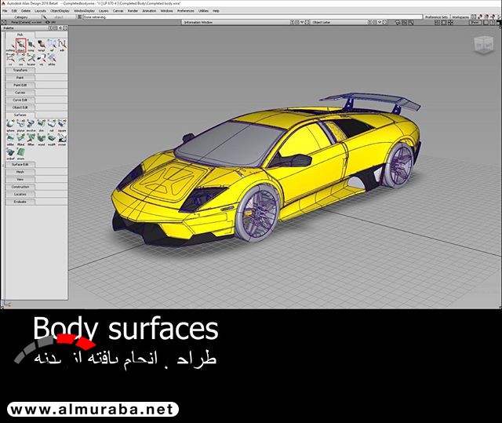Expand the Evaluate palette section

pos(20,202)
